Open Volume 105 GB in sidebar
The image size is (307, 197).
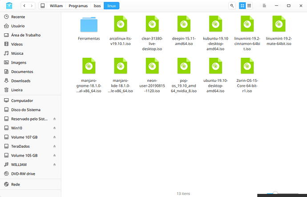pyautogui.click(x=31, y=156)
